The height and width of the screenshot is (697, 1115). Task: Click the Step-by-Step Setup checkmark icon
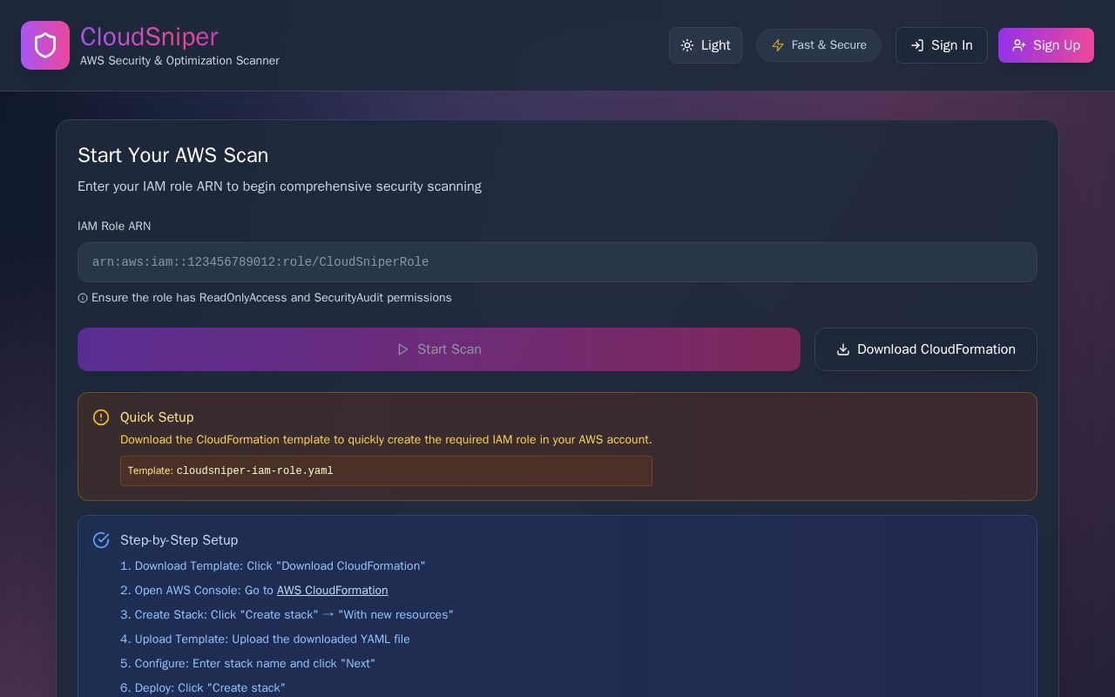[x=101, y=540]
